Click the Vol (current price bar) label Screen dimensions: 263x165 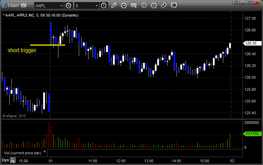click(22, 153)
